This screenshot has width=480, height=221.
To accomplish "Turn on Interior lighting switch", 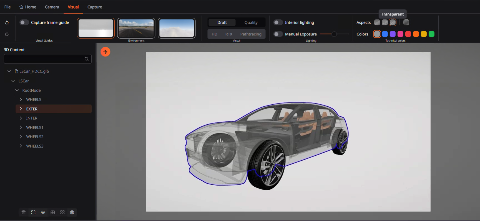I will pos(278,22).
